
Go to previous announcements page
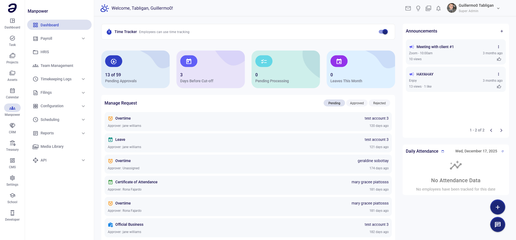[491, 130]
